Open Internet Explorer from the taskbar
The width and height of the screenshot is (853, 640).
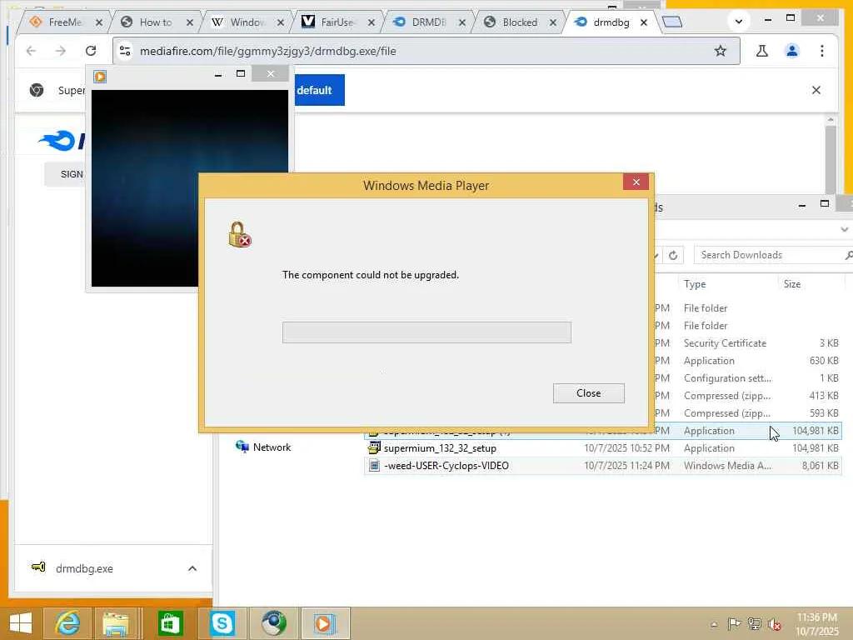(x=68, y=623)
